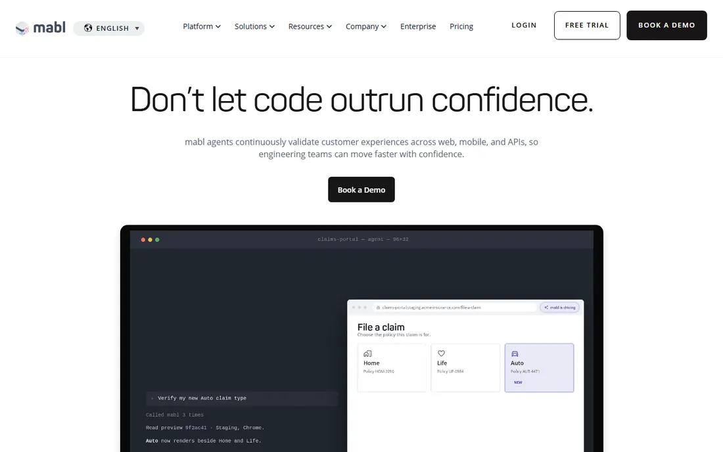Click the "Don't let code outrun confidence." headline
Screen dimensions: 723x452
coord(361,99)
